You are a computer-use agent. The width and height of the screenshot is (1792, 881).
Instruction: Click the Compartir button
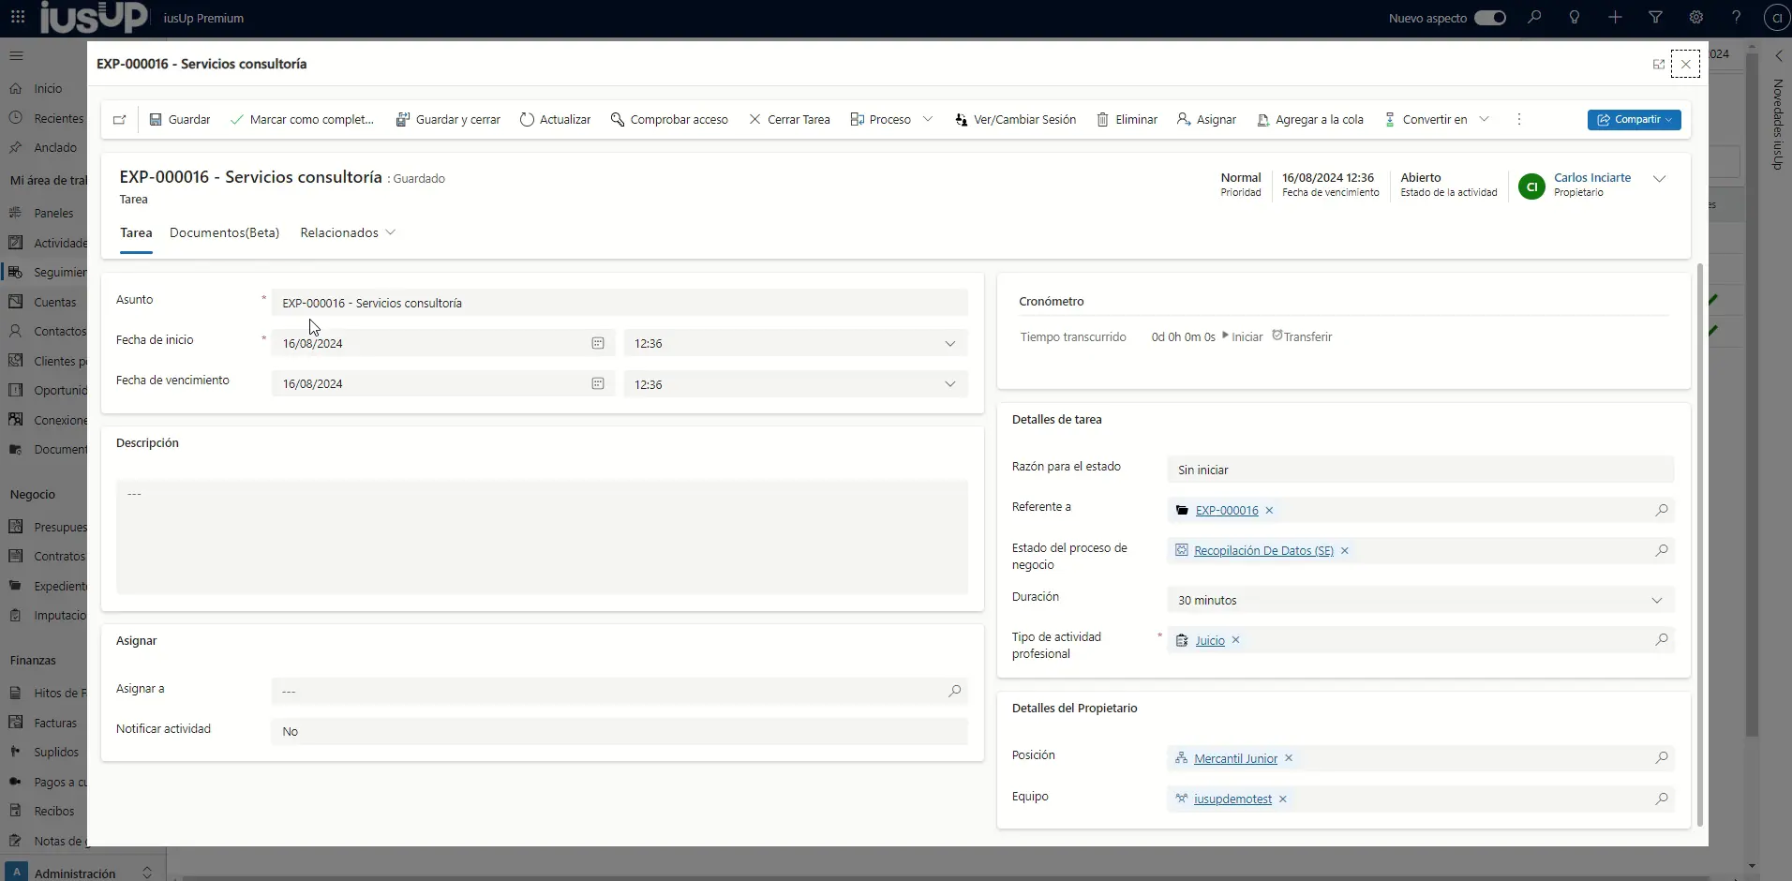tap(1634, 120)
